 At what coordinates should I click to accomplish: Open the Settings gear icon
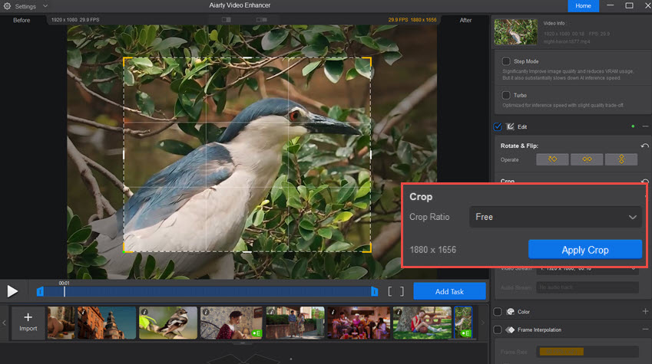click(7, 6)
